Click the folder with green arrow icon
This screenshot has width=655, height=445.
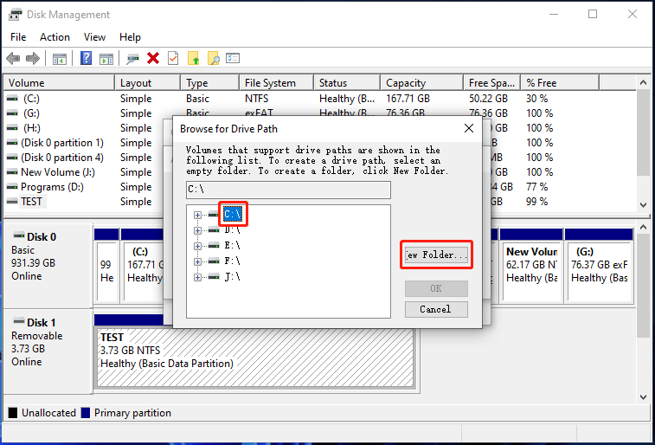click(x=194, y=58)
